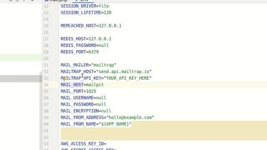Click line number 34 in gutter
Viewport: 267px width, 150px height.
point(46,85)
